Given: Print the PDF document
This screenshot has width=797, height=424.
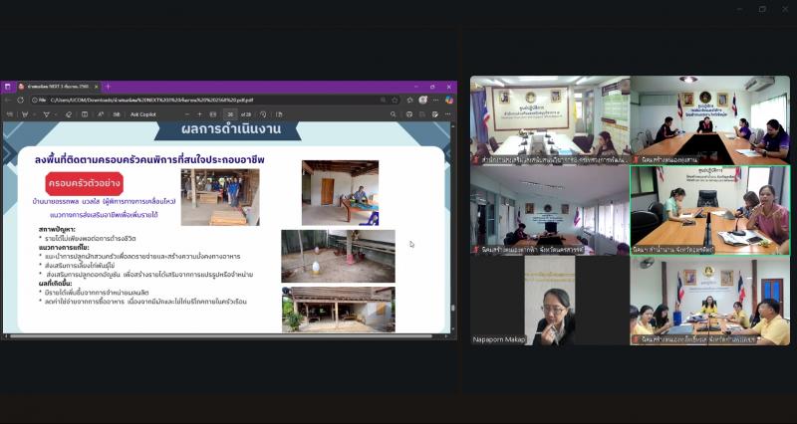Looking at the screenshot, I should pos(409,114).
